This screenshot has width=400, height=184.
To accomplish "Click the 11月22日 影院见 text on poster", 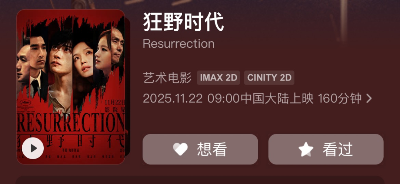I will coord(115,106).
